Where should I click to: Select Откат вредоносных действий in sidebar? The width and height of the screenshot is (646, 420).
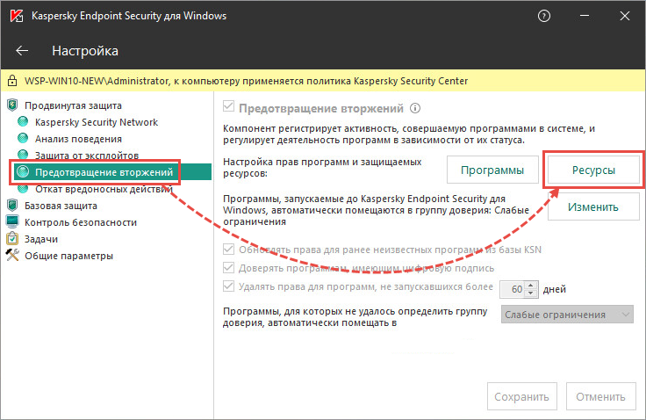(x=104, y=189)
